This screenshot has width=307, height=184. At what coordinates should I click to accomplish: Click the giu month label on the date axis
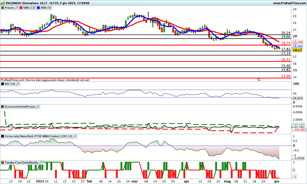coord(276,181)
